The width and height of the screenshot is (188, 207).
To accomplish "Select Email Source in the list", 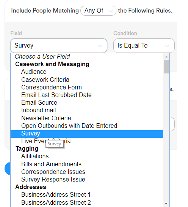I will (87, 103).
